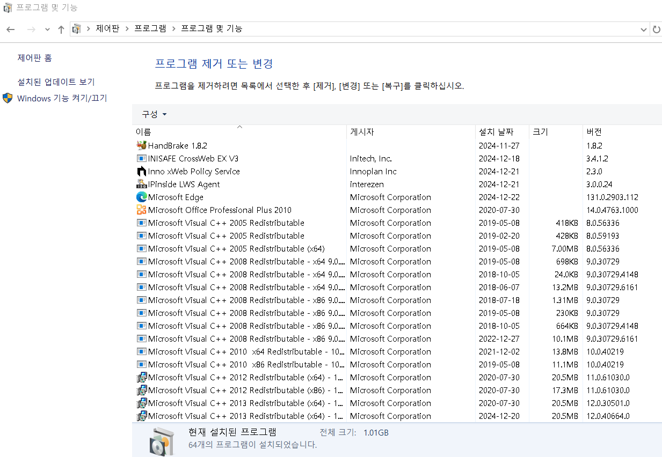Select Microsoft Office Professional Plus 2010 entry

tap(220, 210)
